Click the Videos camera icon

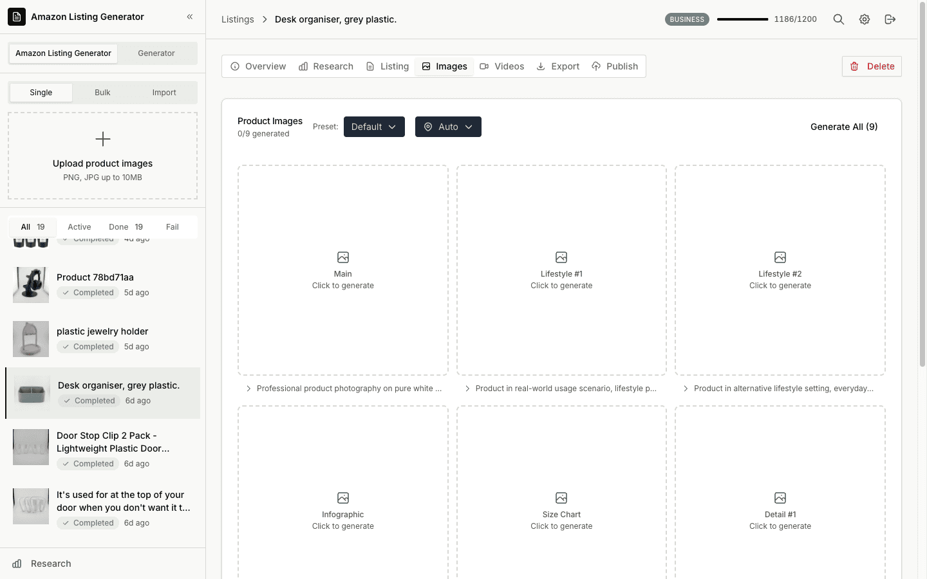[485, 66]
